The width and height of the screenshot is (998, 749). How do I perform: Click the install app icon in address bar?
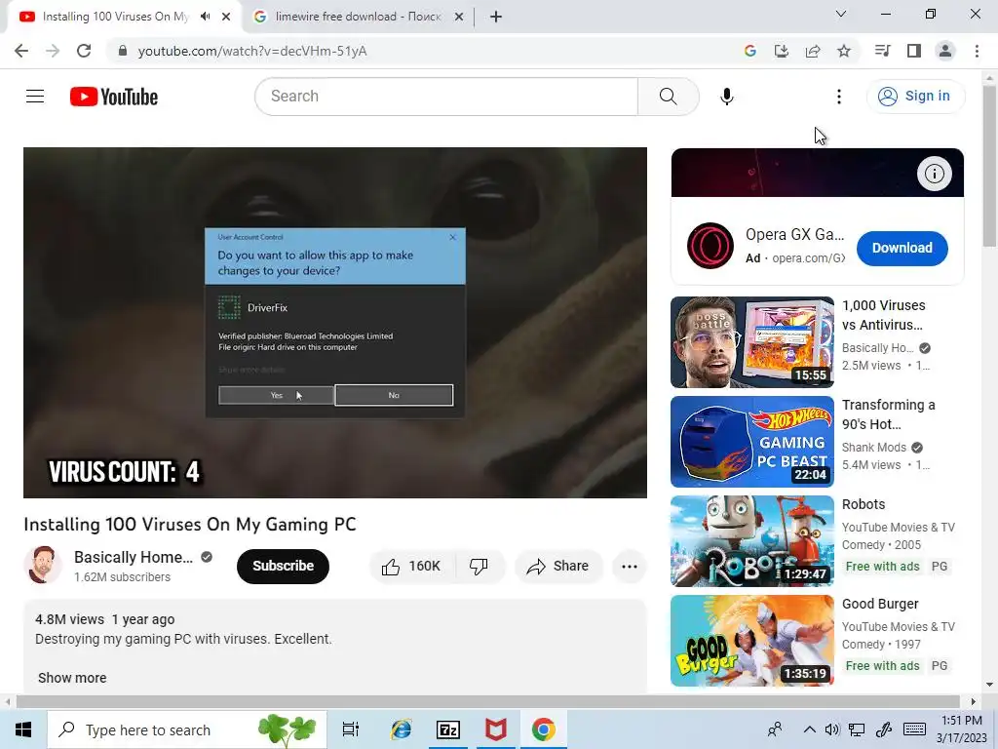(781, 51)
